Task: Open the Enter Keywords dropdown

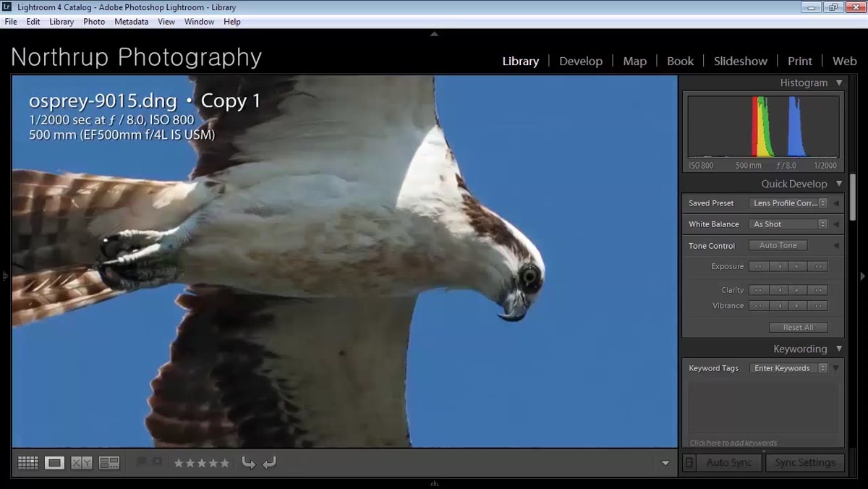Action: pyautogui.click(x=788, y=368)
